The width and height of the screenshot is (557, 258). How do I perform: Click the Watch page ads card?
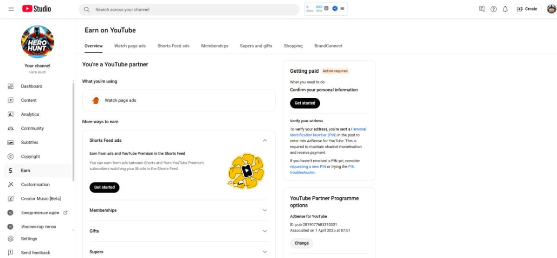click(179, 100)
